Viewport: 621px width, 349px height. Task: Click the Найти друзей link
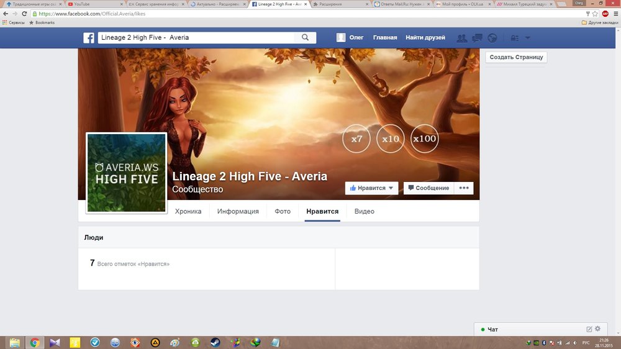point(425,38)
